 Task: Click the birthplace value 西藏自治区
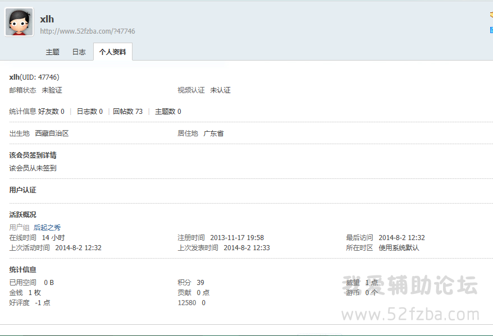(x=52, y=134)
